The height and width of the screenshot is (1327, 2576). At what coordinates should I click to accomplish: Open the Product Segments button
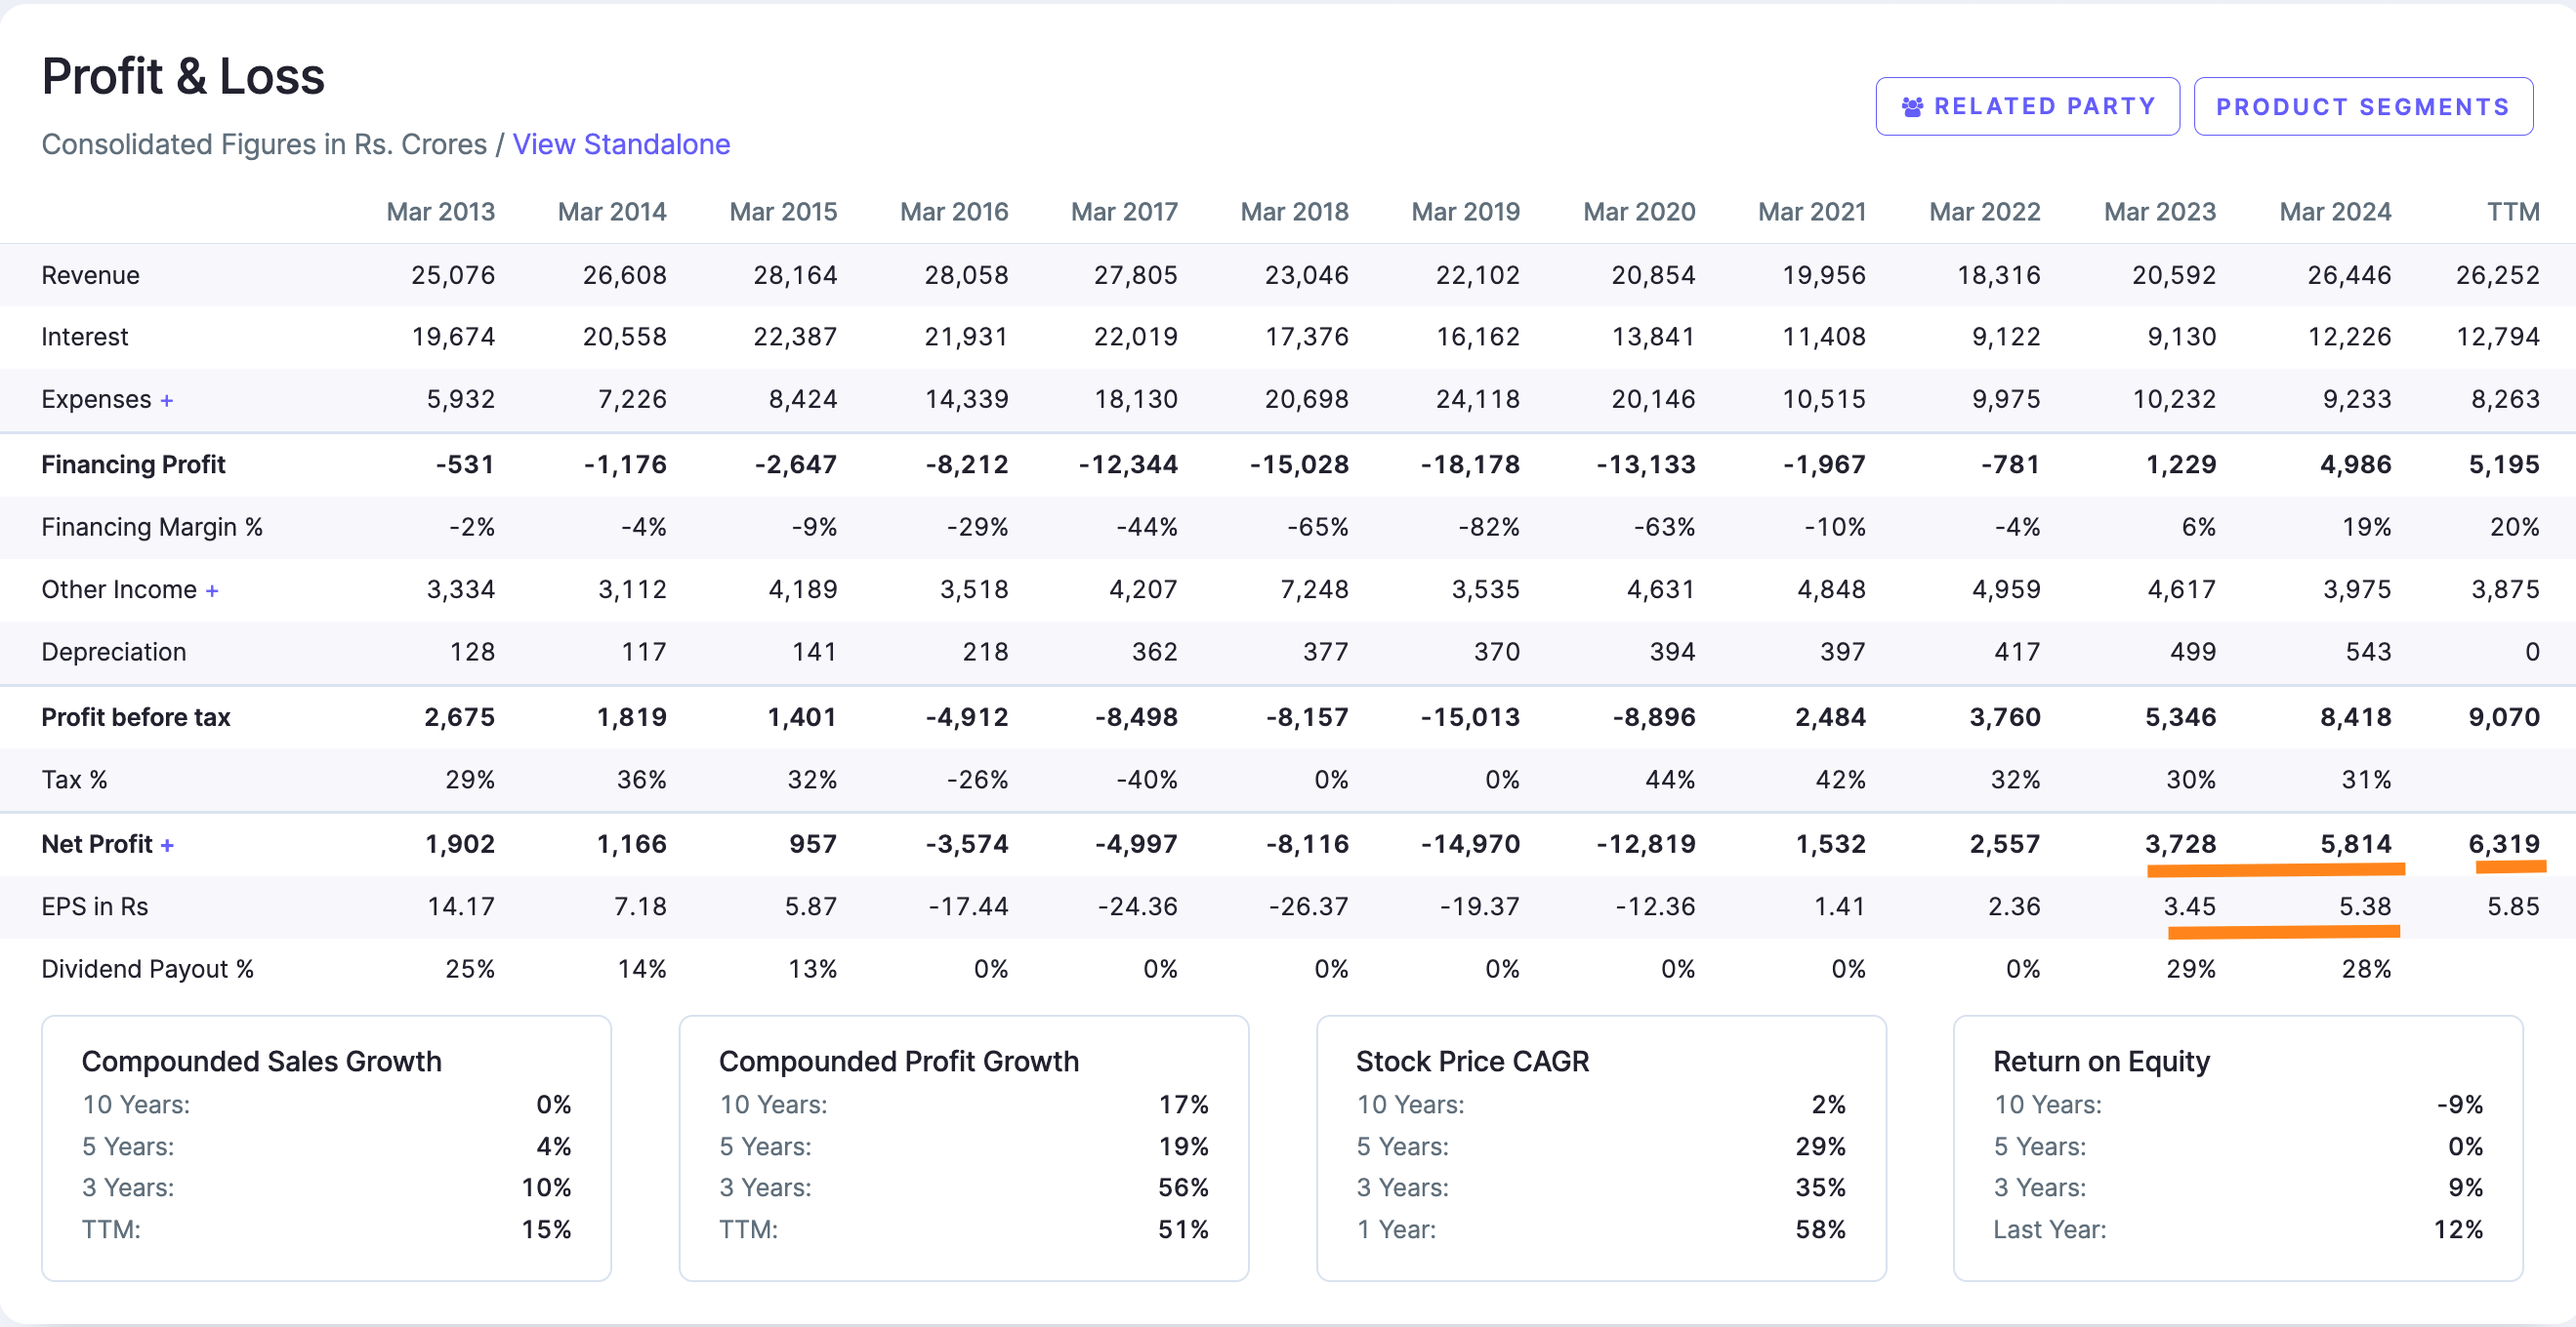pos(2362,107)
